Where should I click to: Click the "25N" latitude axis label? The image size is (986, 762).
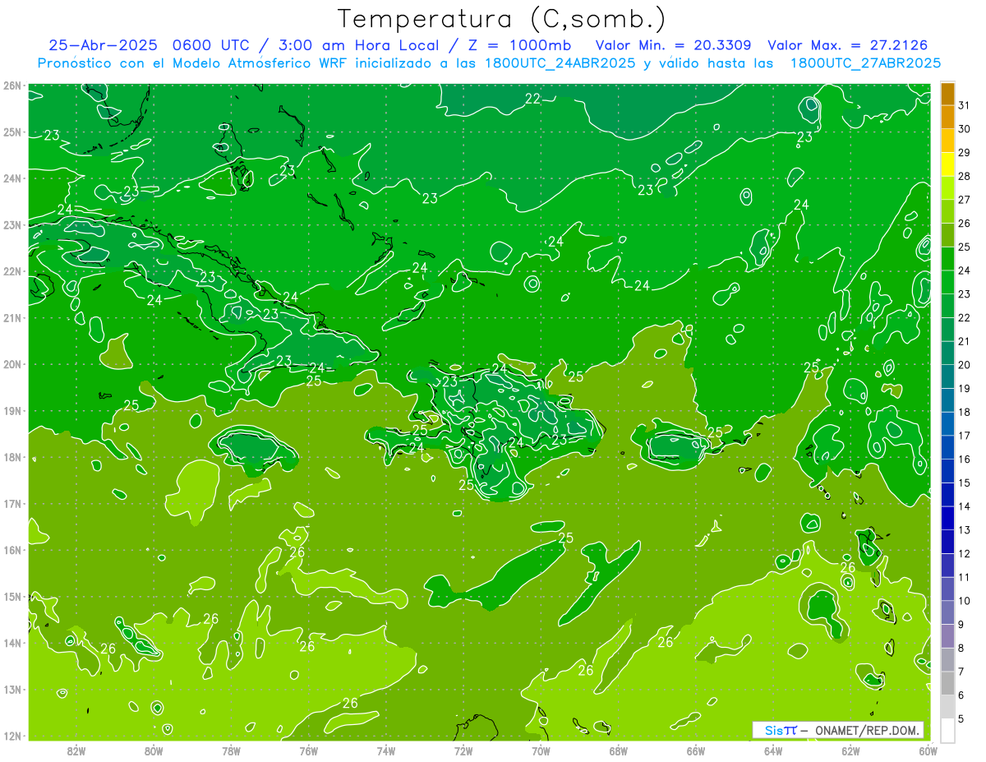tap(12, 132)
